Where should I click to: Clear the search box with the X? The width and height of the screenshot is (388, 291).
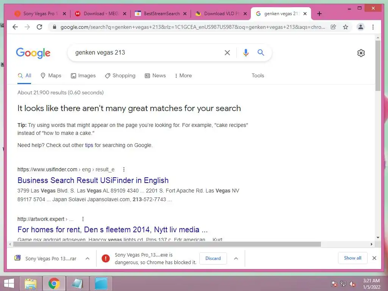click(227, 52)
